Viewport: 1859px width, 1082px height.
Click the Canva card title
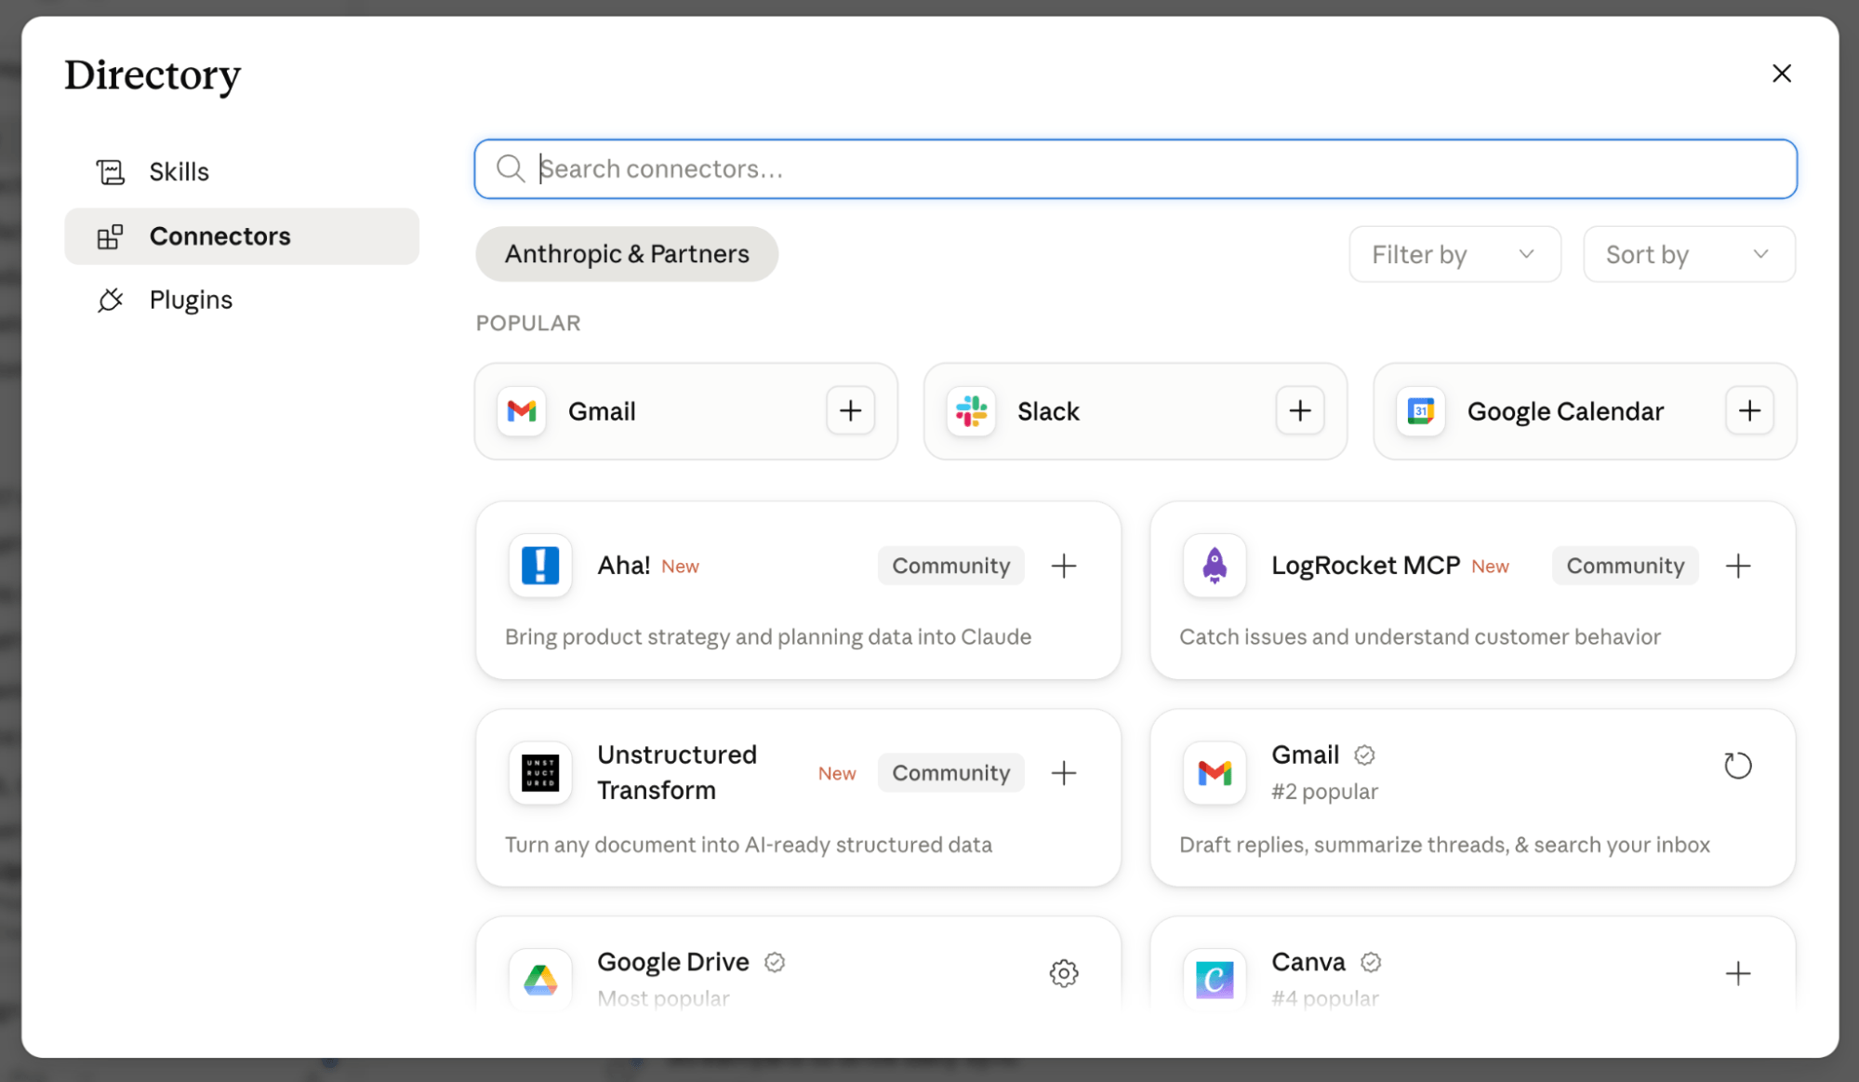1308,962
